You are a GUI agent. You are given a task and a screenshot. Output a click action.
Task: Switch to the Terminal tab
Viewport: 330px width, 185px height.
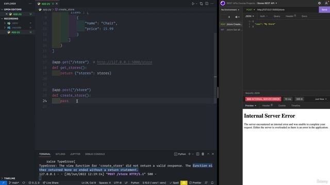tap(45, 154)
